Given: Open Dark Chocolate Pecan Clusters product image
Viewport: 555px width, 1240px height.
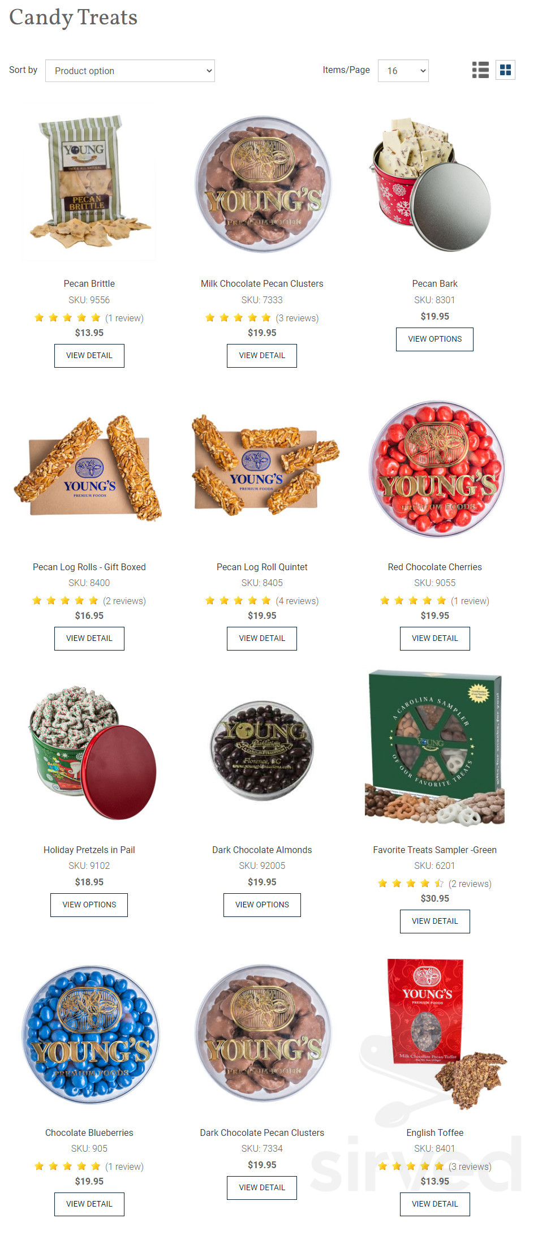Looking at the screenshot, I should click(263, 1034).
